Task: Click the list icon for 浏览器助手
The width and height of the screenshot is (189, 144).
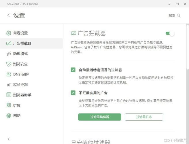Action: click(x=9, y=95)
